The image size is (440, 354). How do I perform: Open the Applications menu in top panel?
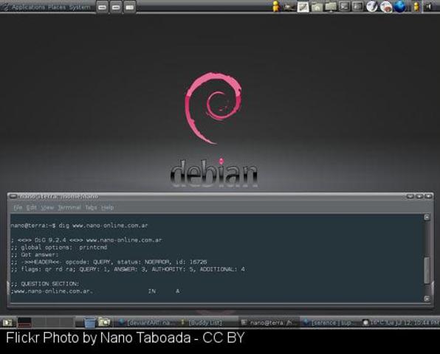click(28, 7)
